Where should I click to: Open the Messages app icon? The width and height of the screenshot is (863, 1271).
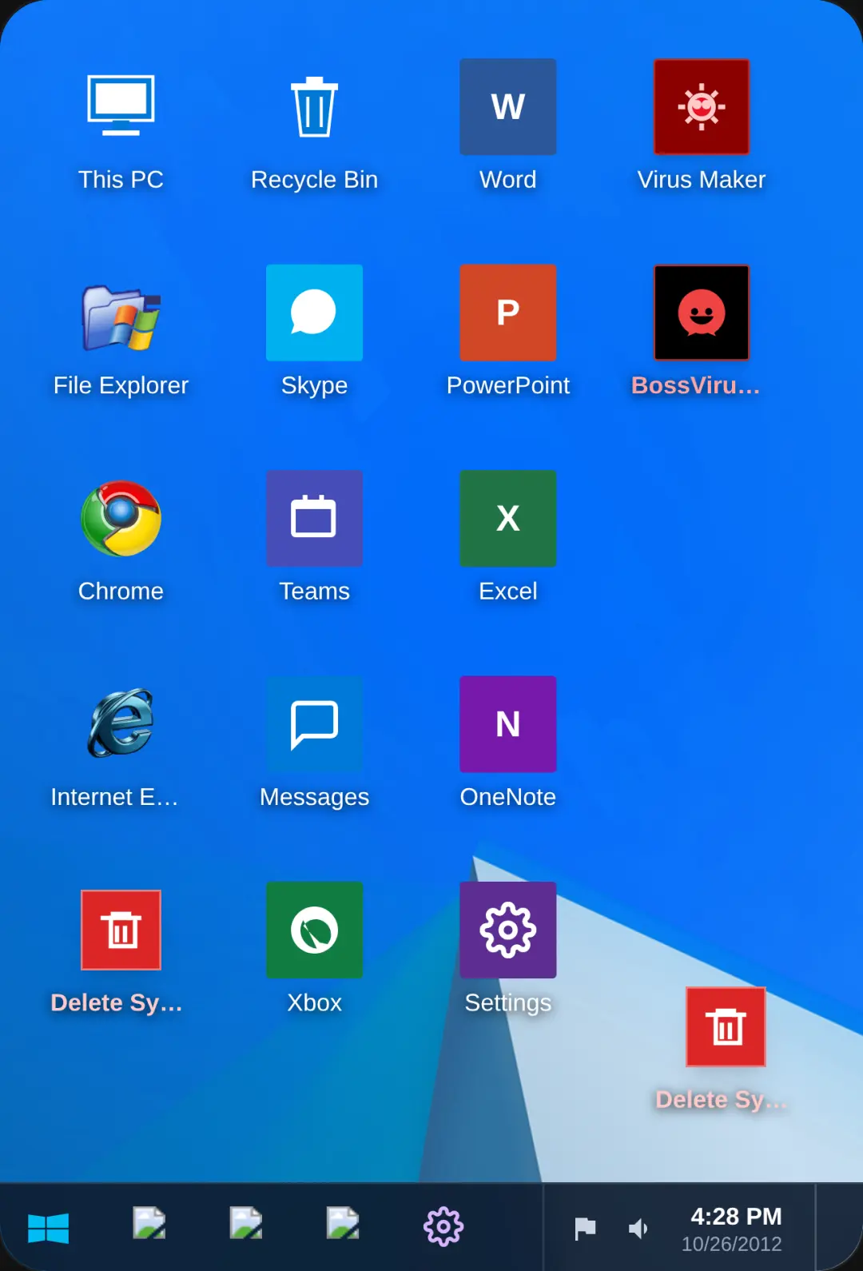pos(314,724)
